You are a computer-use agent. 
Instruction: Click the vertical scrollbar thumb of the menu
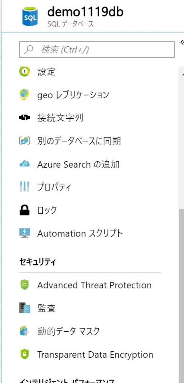(x=181, y=296)
